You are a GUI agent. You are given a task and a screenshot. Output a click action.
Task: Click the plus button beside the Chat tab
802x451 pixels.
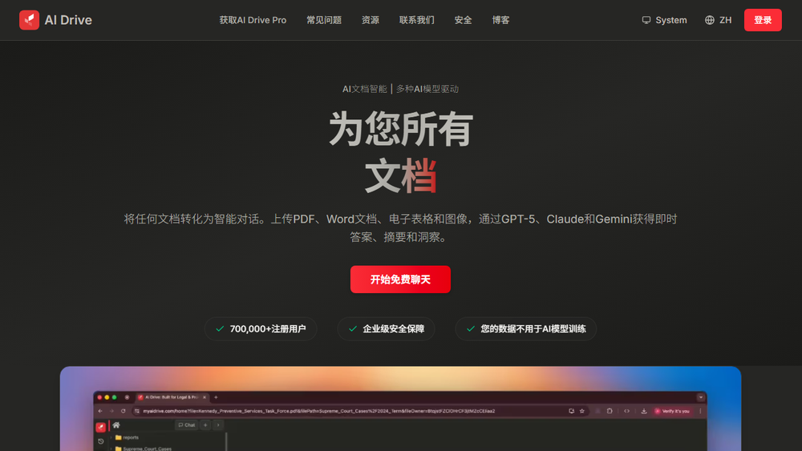[x=205, y=425]
